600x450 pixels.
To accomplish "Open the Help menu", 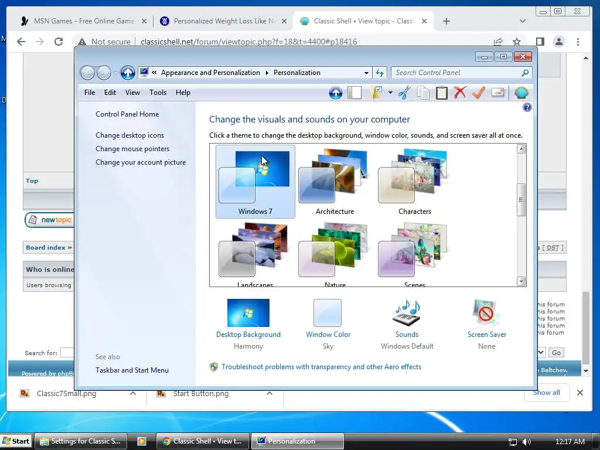I will click(x=183, y=93).
